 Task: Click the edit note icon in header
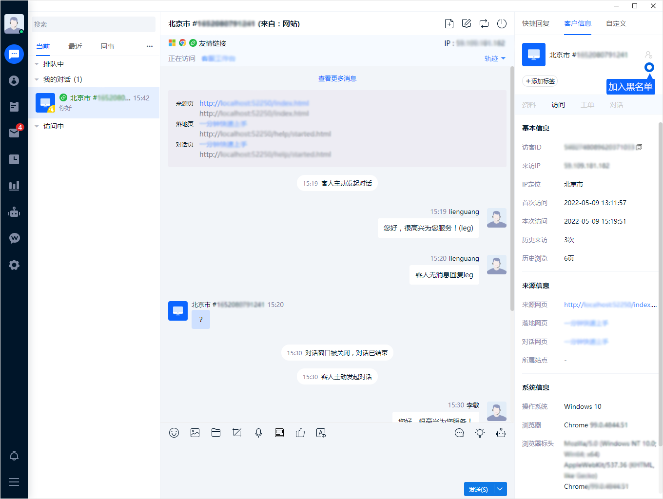467,23
